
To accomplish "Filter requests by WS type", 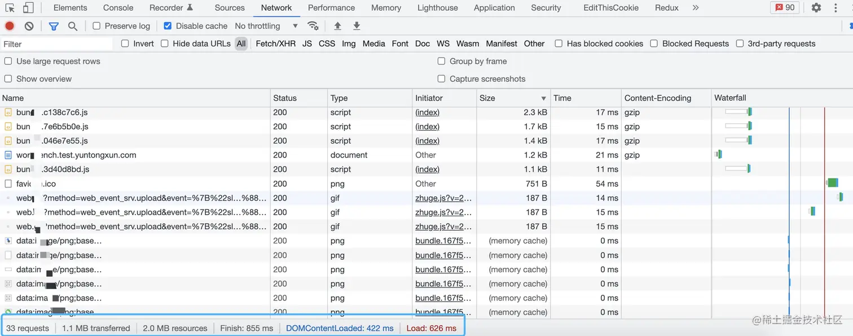I will point(443,43).
